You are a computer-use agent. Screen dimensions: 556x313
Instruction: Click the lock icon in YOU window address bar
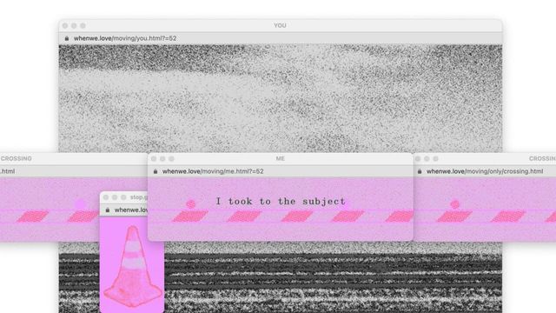[67, 38]
